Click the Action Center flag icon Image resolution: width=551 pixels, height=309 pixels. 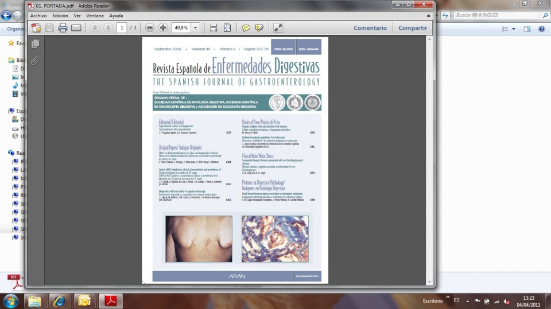pos(477,302)
